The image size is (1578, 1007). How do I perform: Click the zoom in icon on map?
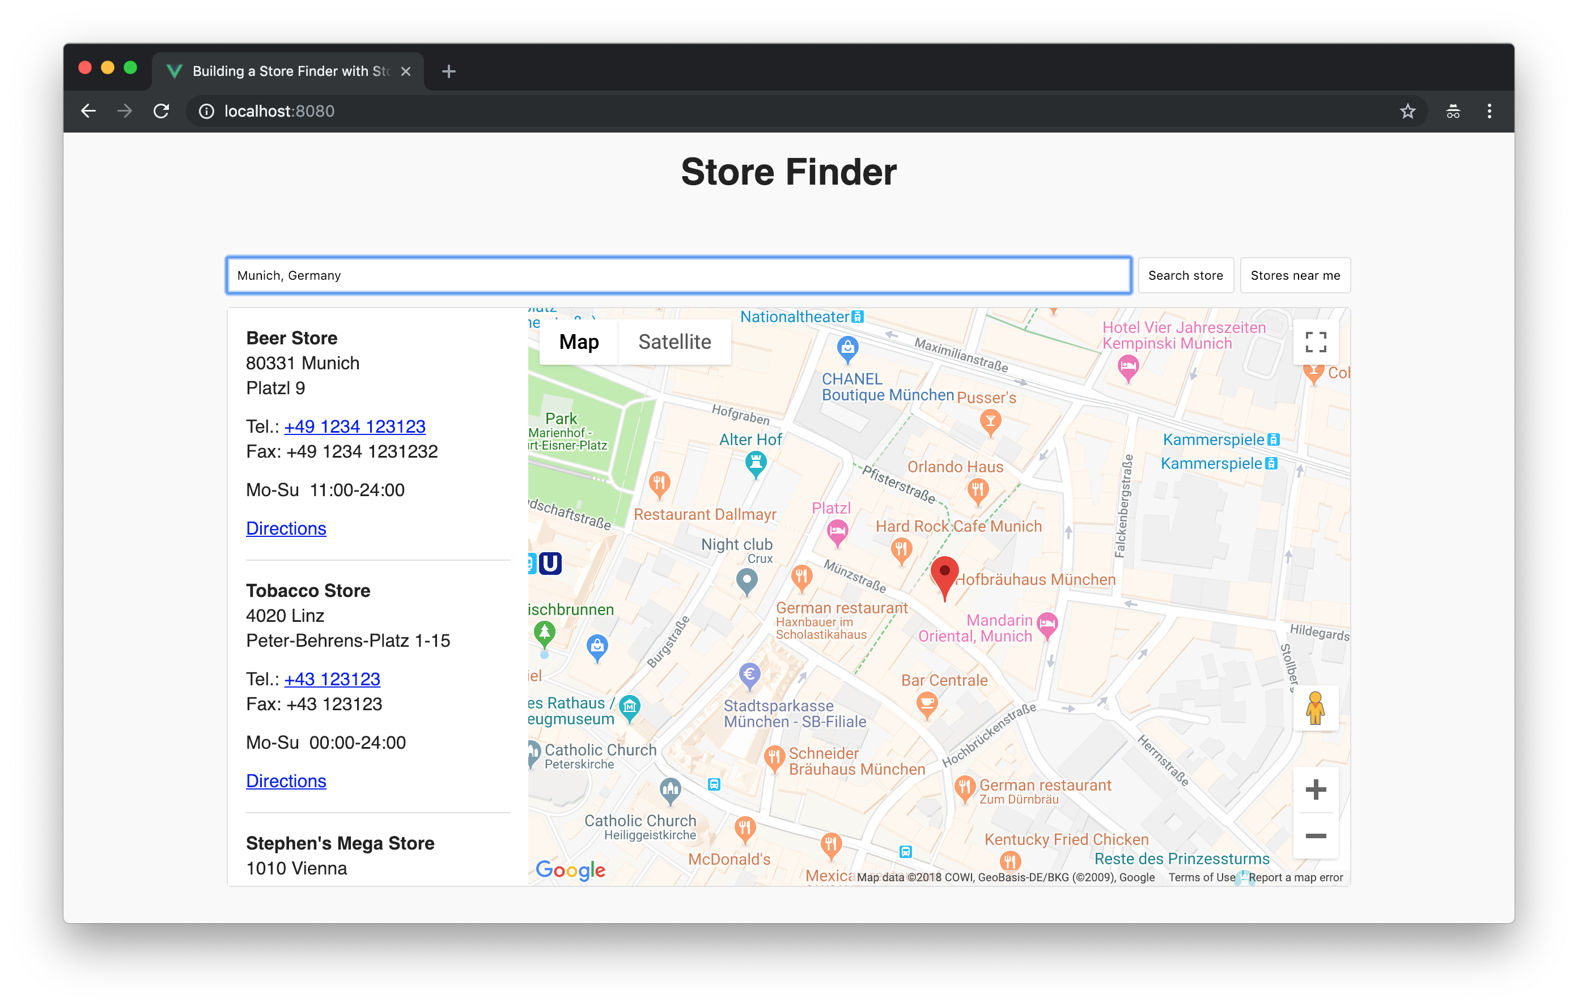point(1314,790)
